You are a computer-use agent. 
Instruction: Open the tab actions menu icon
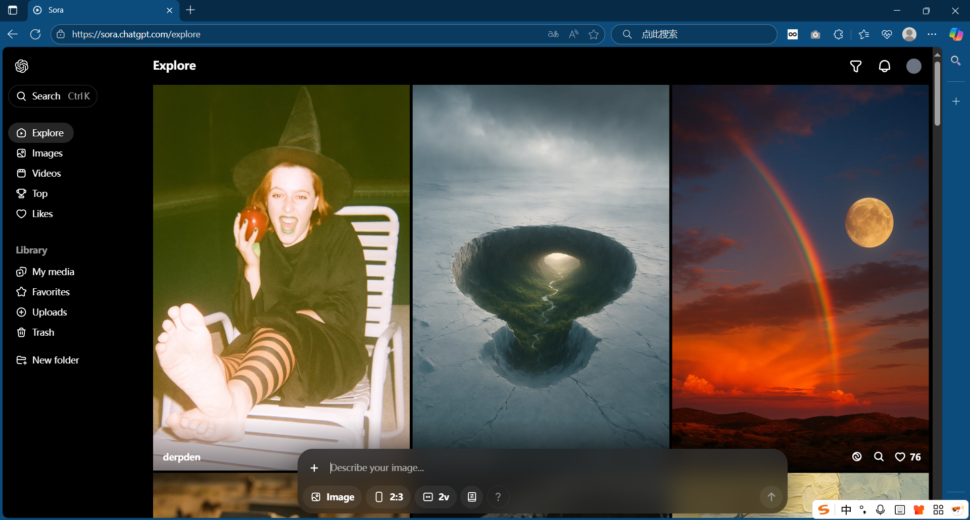click(x=13, y=10)
